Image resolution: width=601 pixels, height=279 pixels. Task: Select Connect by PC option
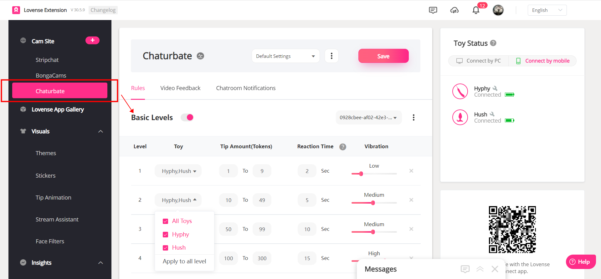point(479,61)
